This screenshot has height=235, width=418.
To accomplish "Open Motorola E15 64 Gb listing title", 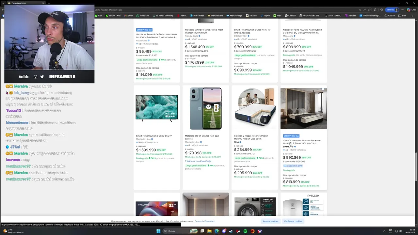I will (202, 137).
